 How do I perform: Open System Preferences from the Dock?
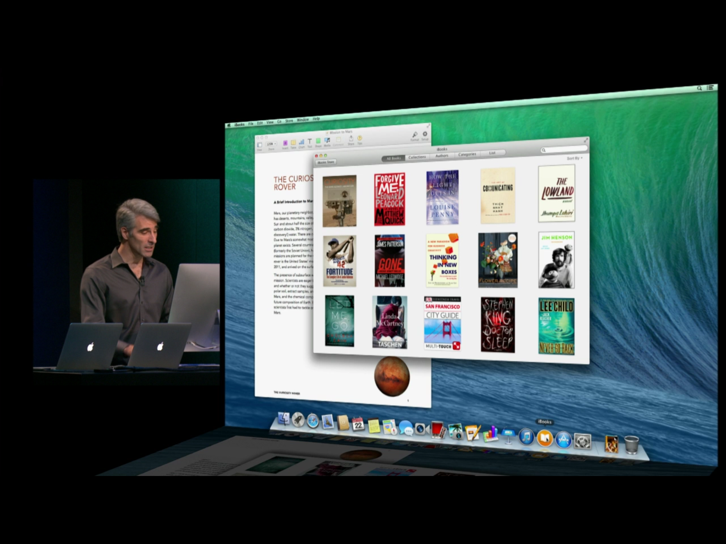[x=582, y=441]
